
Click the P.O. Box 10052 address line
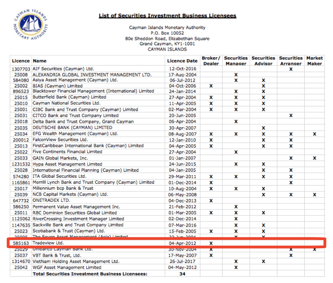click(x=167, y=33)
